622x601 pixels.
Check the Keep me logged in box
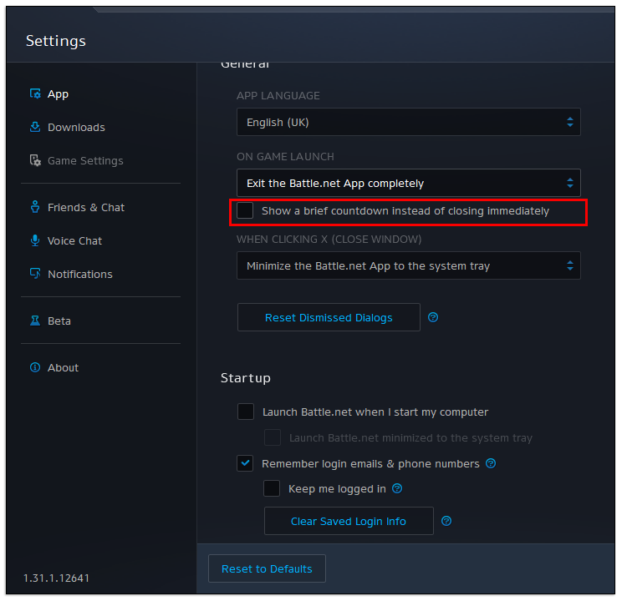[272, 488]
